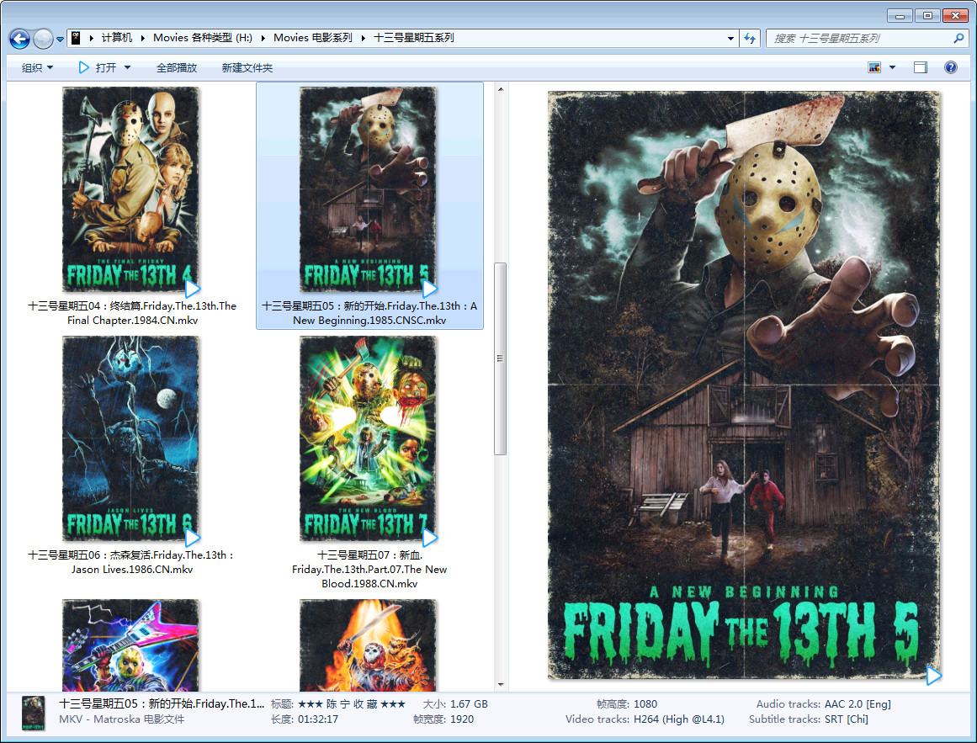Image resolution: width=977 pixels, height=743 pixels.
Task: Click the file type icon in details pane
Action: [34, 712]
